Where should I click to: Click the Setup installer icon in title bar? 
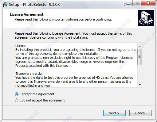pyautogui.click(x=5, y=5)
